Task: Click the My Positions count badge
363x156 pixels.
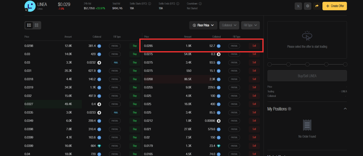Action: tap(289, 109)
